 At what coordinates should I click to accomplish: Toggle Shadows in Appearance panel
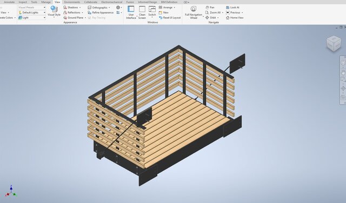pos(71,8)
